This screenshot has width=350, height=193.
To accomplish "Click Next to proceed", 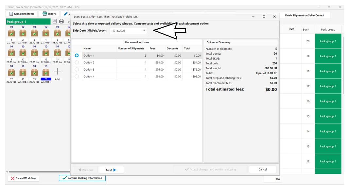I will (111, 170).
